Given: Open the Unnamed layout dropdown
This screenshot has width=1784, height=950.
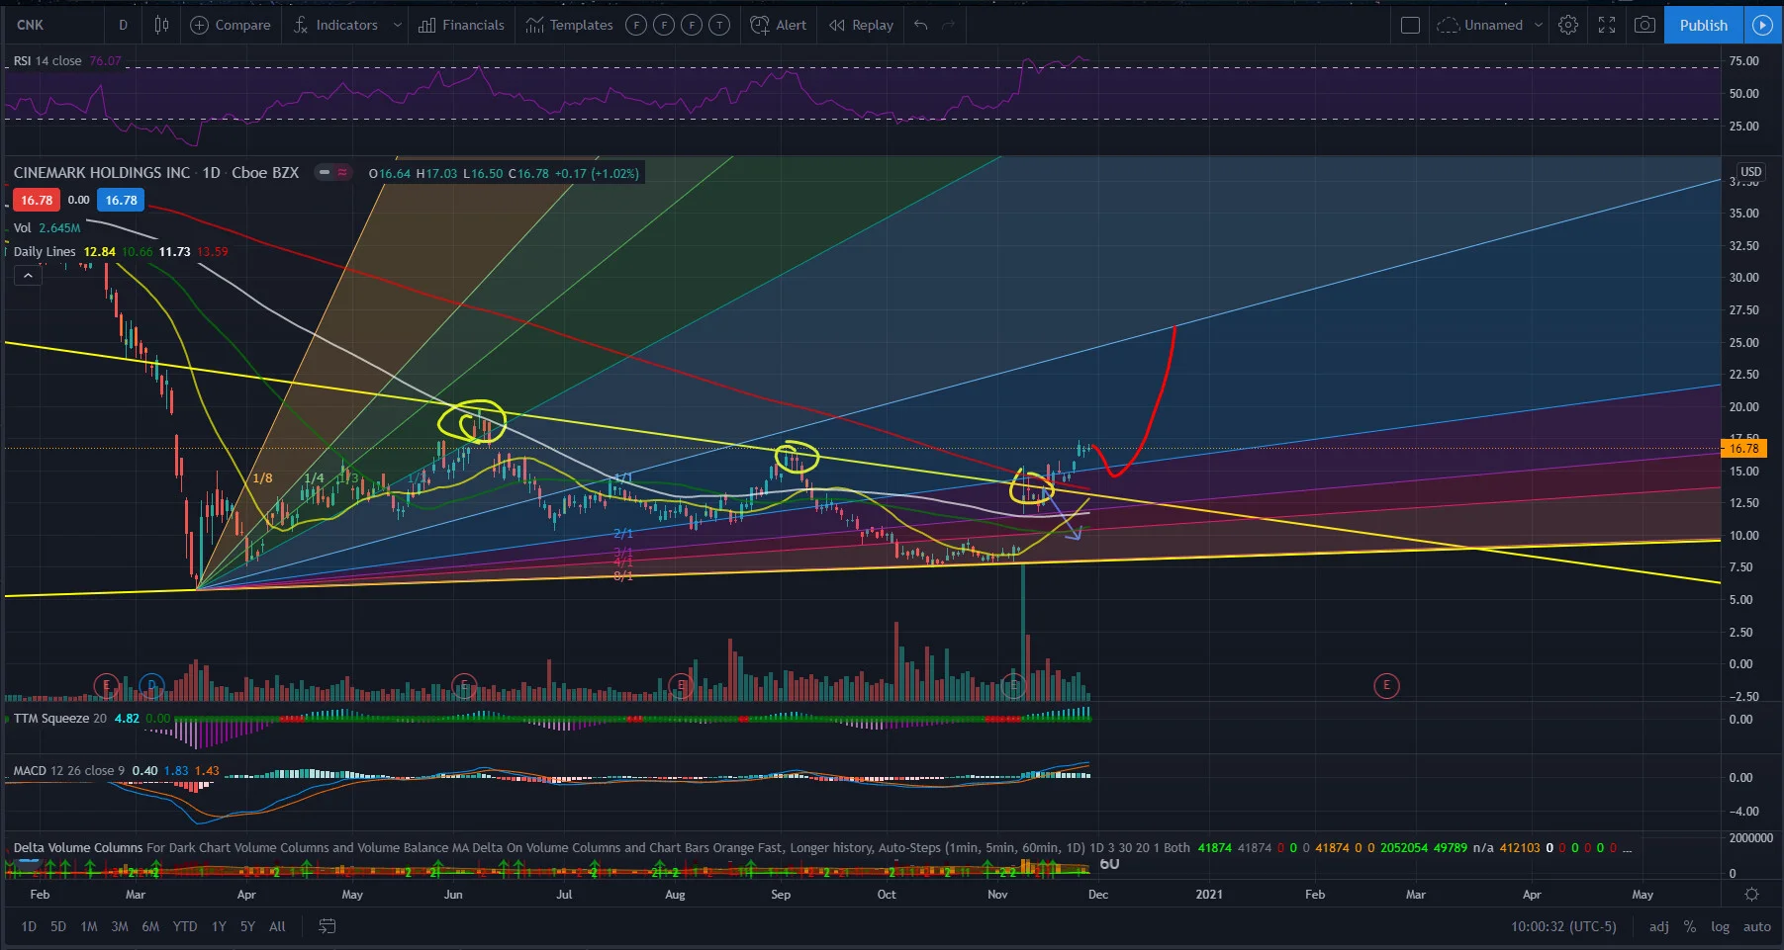Looking at the screenshot, I should pos(1490,25).
